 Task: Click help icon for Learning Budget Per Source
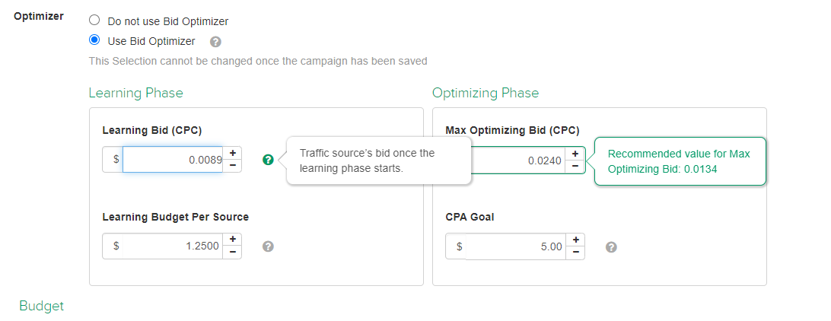[x=268, y=246]
